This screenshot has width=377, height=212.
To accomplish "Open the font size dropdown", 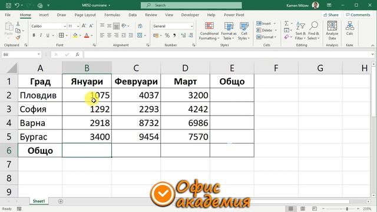I will [x=78, y=26].
